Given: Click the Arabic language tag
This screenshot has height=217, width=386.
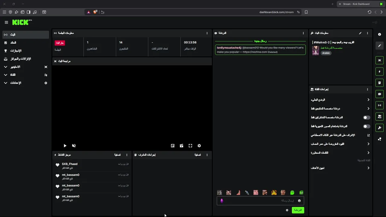Looking at the screenshot, I should point(326,53).
